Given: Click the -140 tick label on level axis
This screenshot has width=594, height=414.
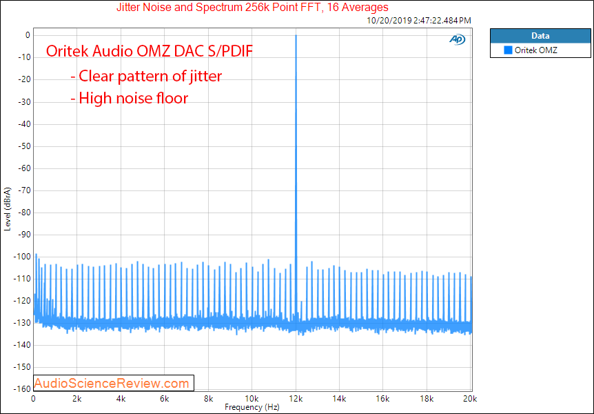Looking at the screenshot, I should [22, 345].
